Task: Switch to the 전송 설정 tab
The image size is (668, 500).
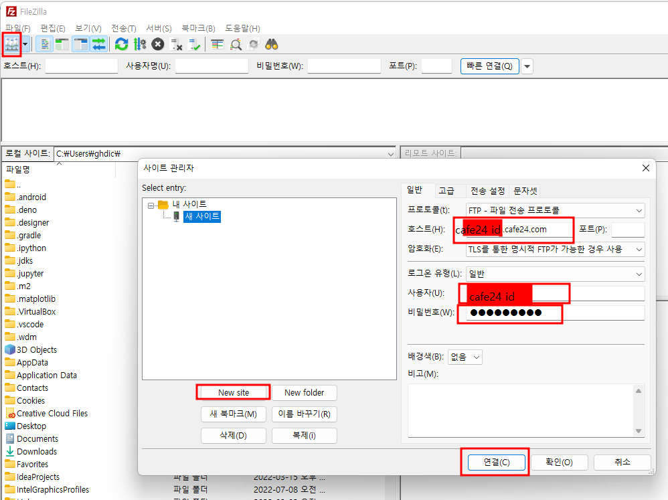Action: click(487, 191)
